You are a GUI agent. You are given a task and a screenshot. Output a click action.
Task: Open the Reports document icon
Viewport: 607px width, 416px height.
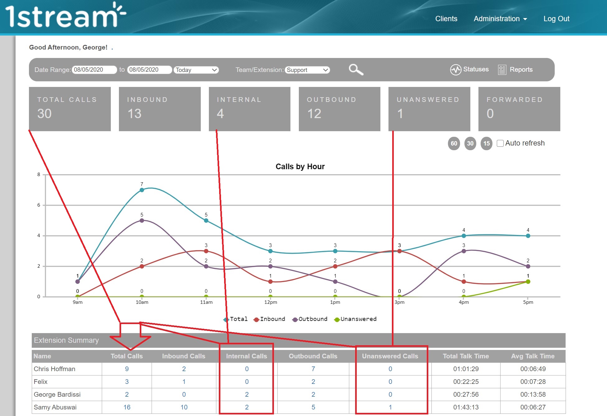502,69
